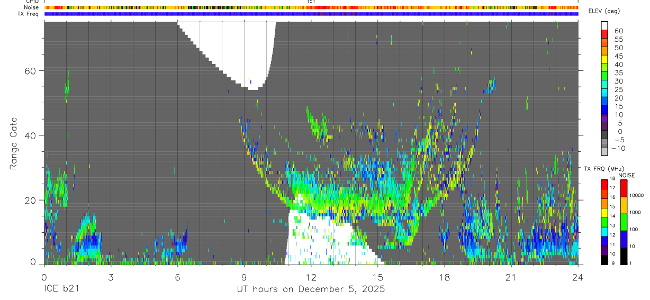The width and height of the screenshot is (650, 300).
Task: Click the '40' tick on Range Gate axis
Action: tap(31, 135)
